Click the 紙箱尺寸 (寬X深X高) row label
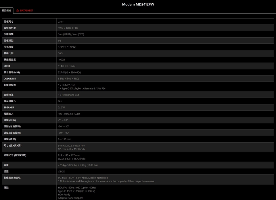This screenshot has width=276, height=200. coord(15,155)
